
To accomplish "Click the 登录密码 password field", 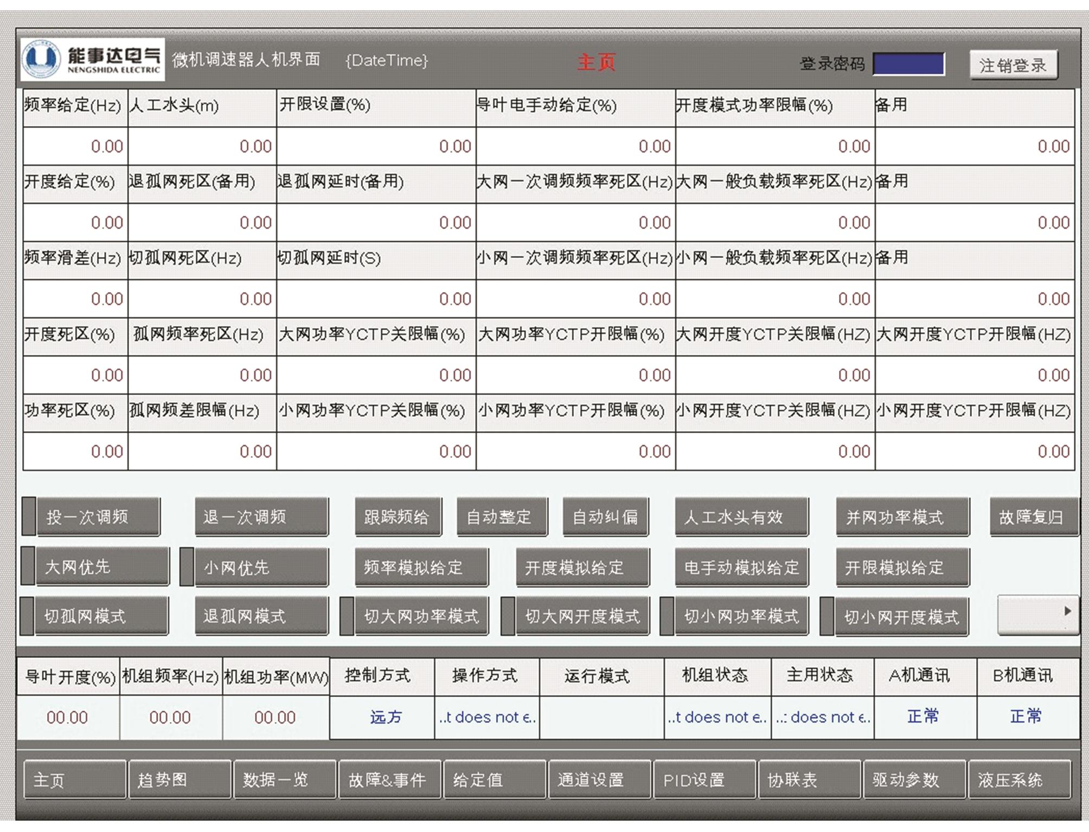I will 908,64.
